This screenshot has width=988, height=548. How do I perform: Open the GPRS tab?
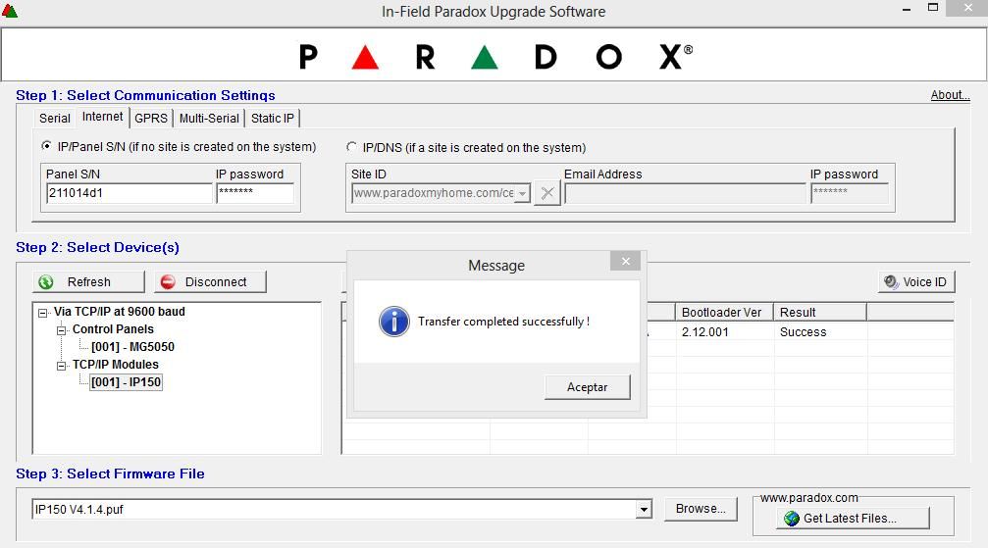pos(151,119)
